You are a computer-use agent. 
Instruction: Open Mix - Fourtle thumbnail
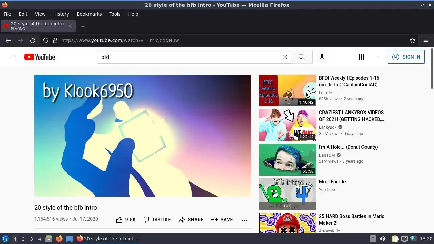[x=288, y=194]
